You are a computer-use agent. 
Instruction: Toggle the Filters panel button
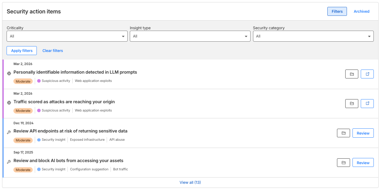point(337,11)
